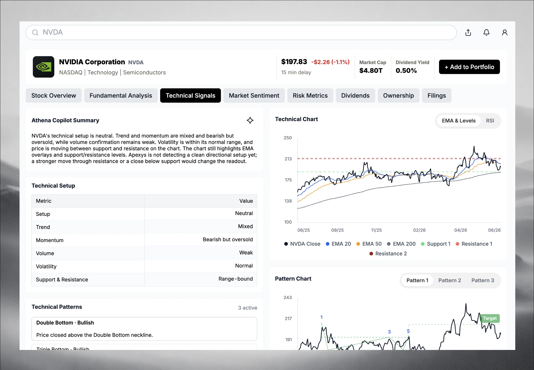Open the notifications bell icon

(x=486, y=32)
